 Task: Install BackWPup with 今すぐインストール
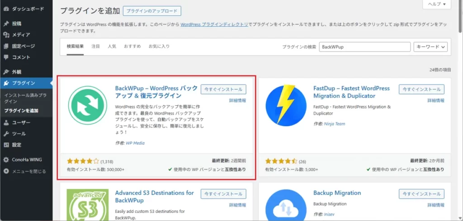[223, 89]
